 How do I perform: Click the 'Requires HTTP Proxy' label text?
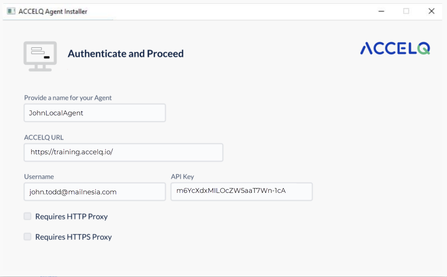click(71, 217)
